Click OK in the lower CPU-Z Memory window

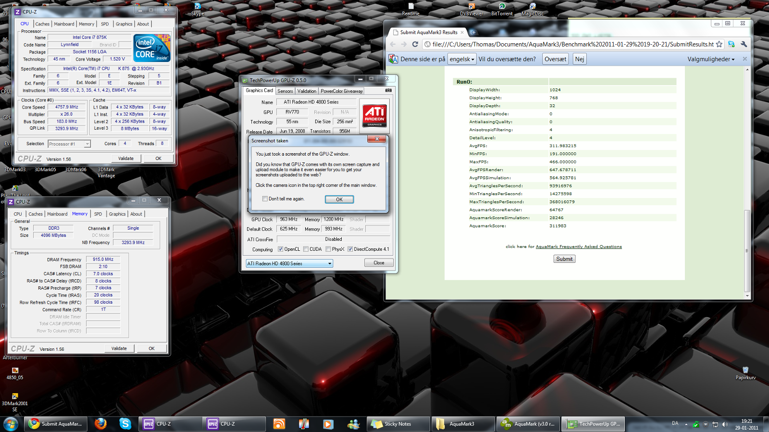pyautogui.click(x=151, y=348)
